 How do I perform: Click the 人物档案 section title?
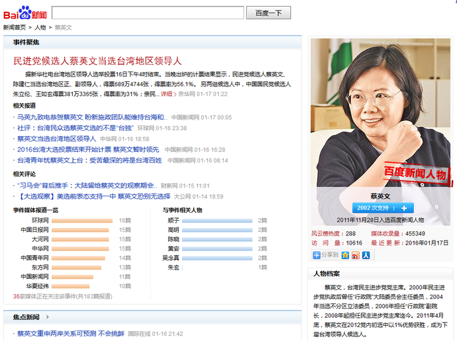coord(327,274)
